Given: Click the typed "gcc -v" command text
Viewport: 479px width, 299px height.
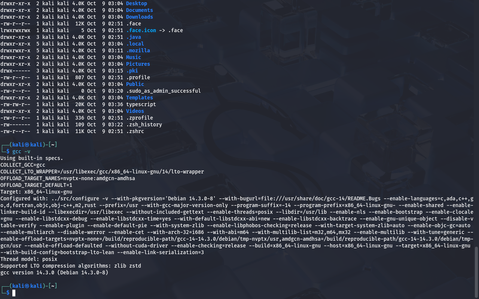Looking at the screenshot, I should click(21, 151).
